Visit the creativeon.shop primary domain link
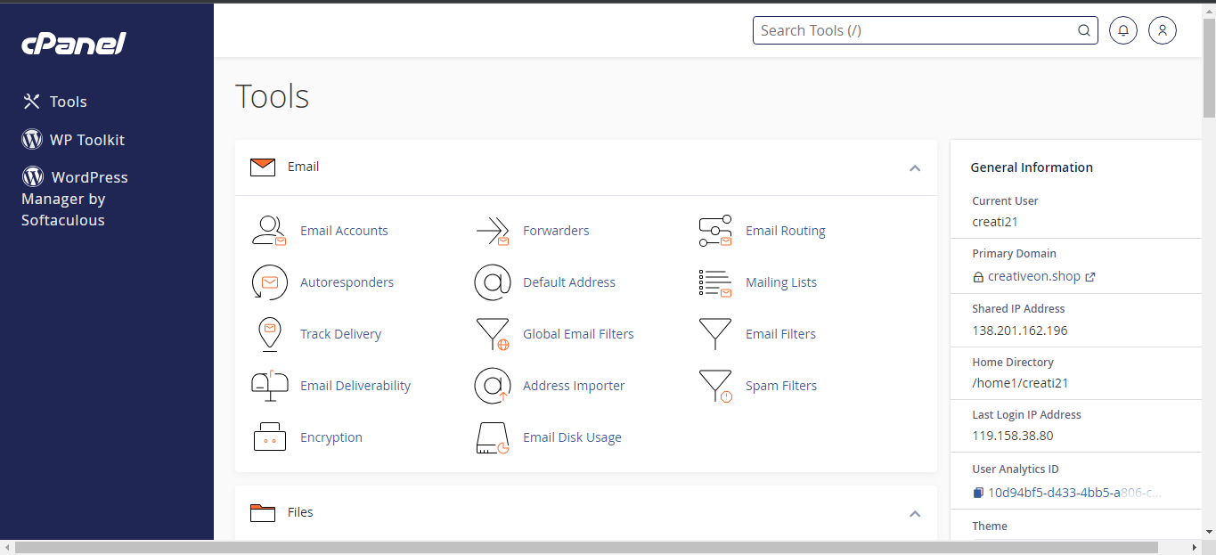This screenshot has width=1216, height=555. tap(1033, 277)
